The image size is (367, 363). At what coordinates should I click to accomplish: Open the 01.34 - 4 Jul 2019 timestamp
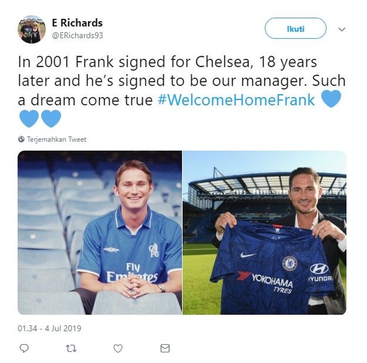(49, 329)
